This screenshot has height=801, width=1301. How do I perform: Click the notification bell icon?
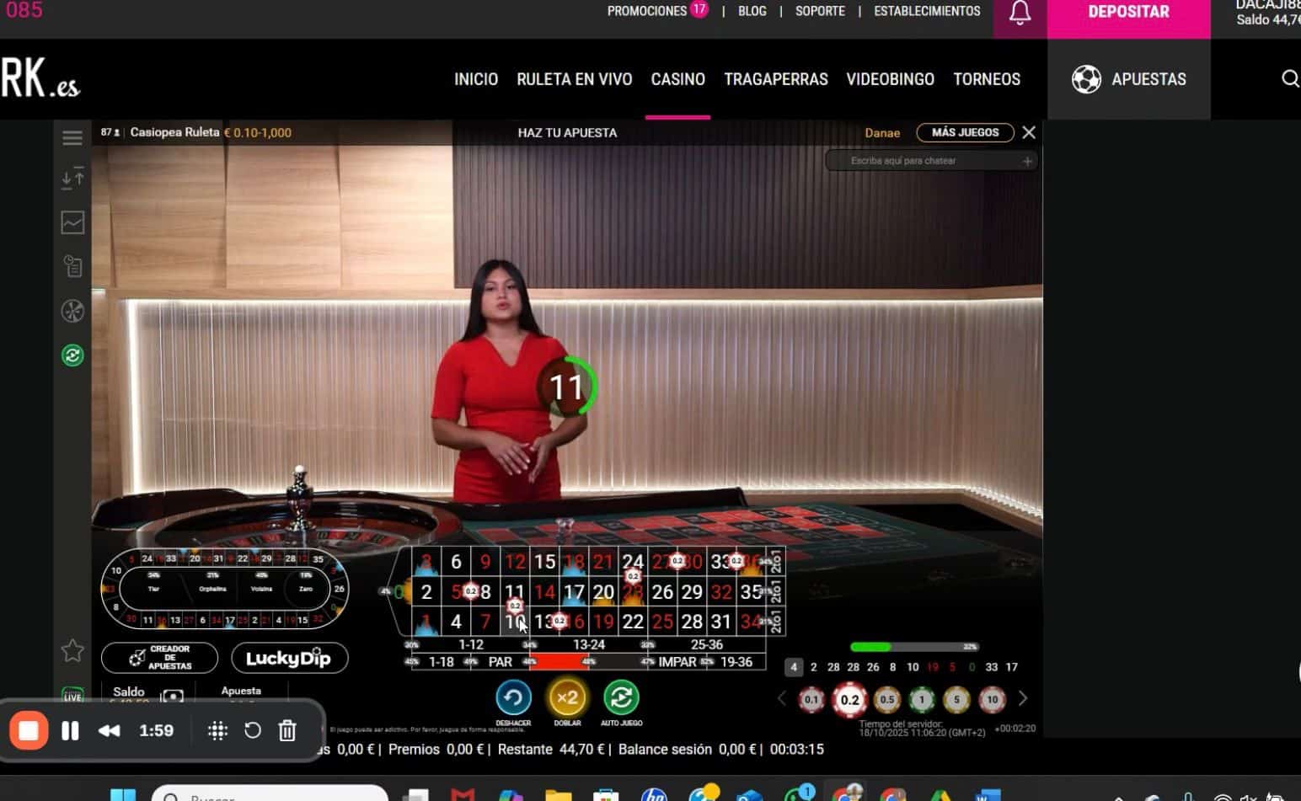(1020, 13)
